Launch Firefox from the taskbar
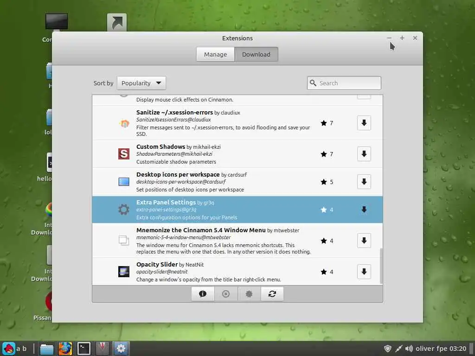Viewport: 475px width, 356px height. [x=65, y=349]
